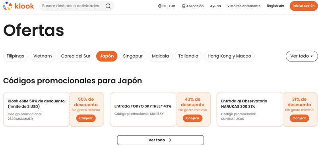318x146 pixels.
Task: Open the Ayuda menu
Action: [x=215, y=6]
